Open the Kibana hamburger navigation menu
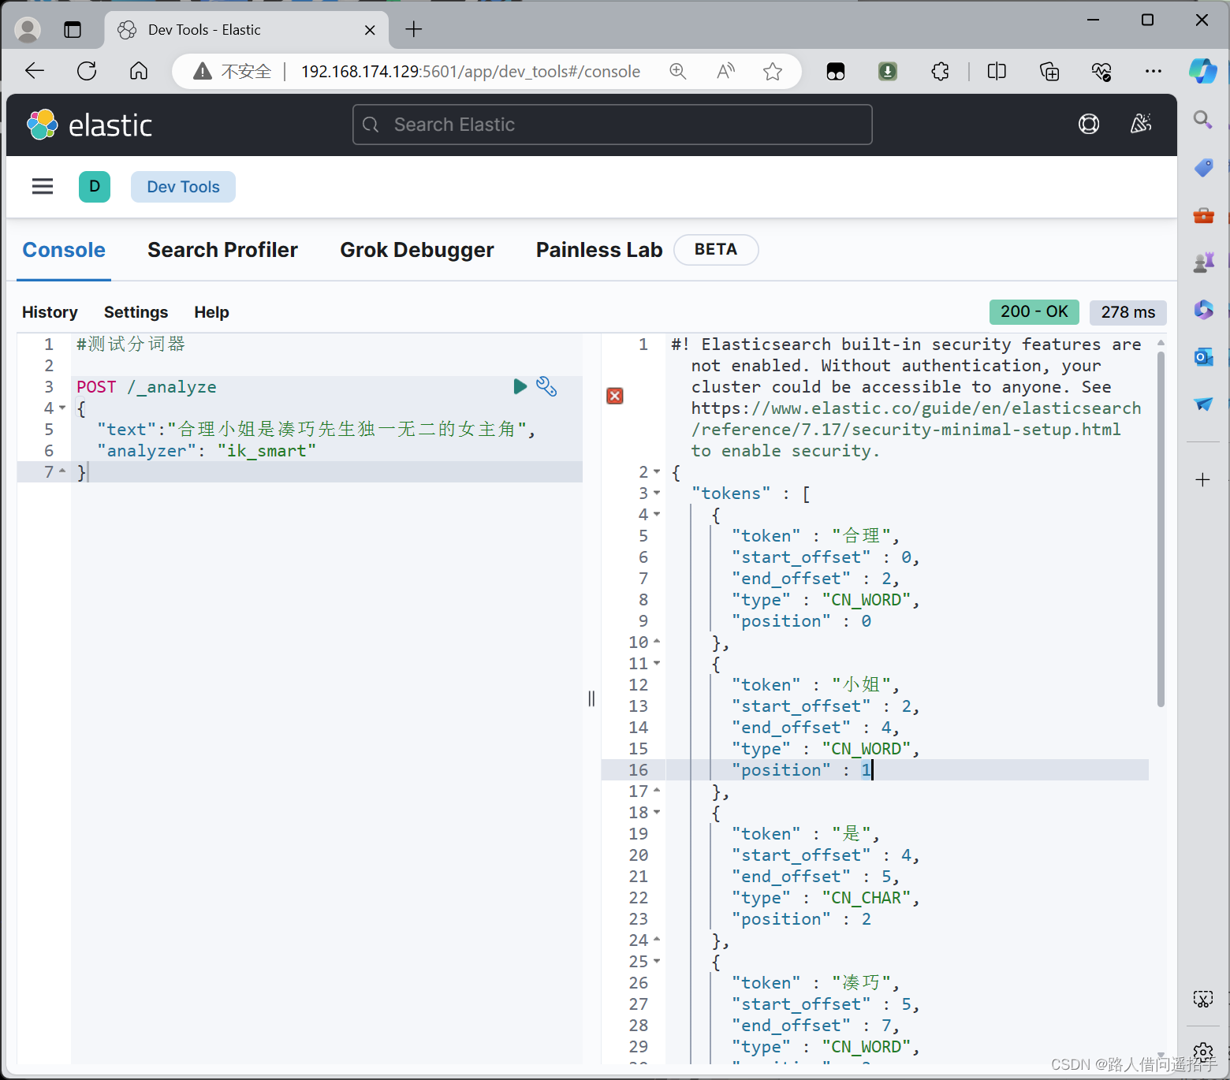The width and height of the screenshot is (1230, 1080). pyautogui.click(x=43, y=187)
